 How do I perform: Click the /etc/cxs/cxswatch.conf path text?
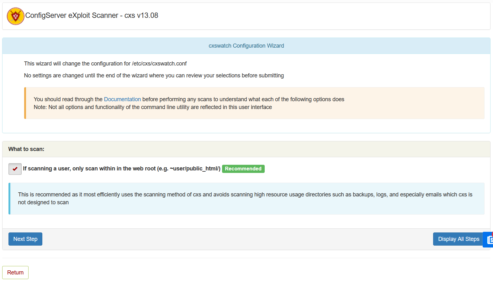click(159, 64)
